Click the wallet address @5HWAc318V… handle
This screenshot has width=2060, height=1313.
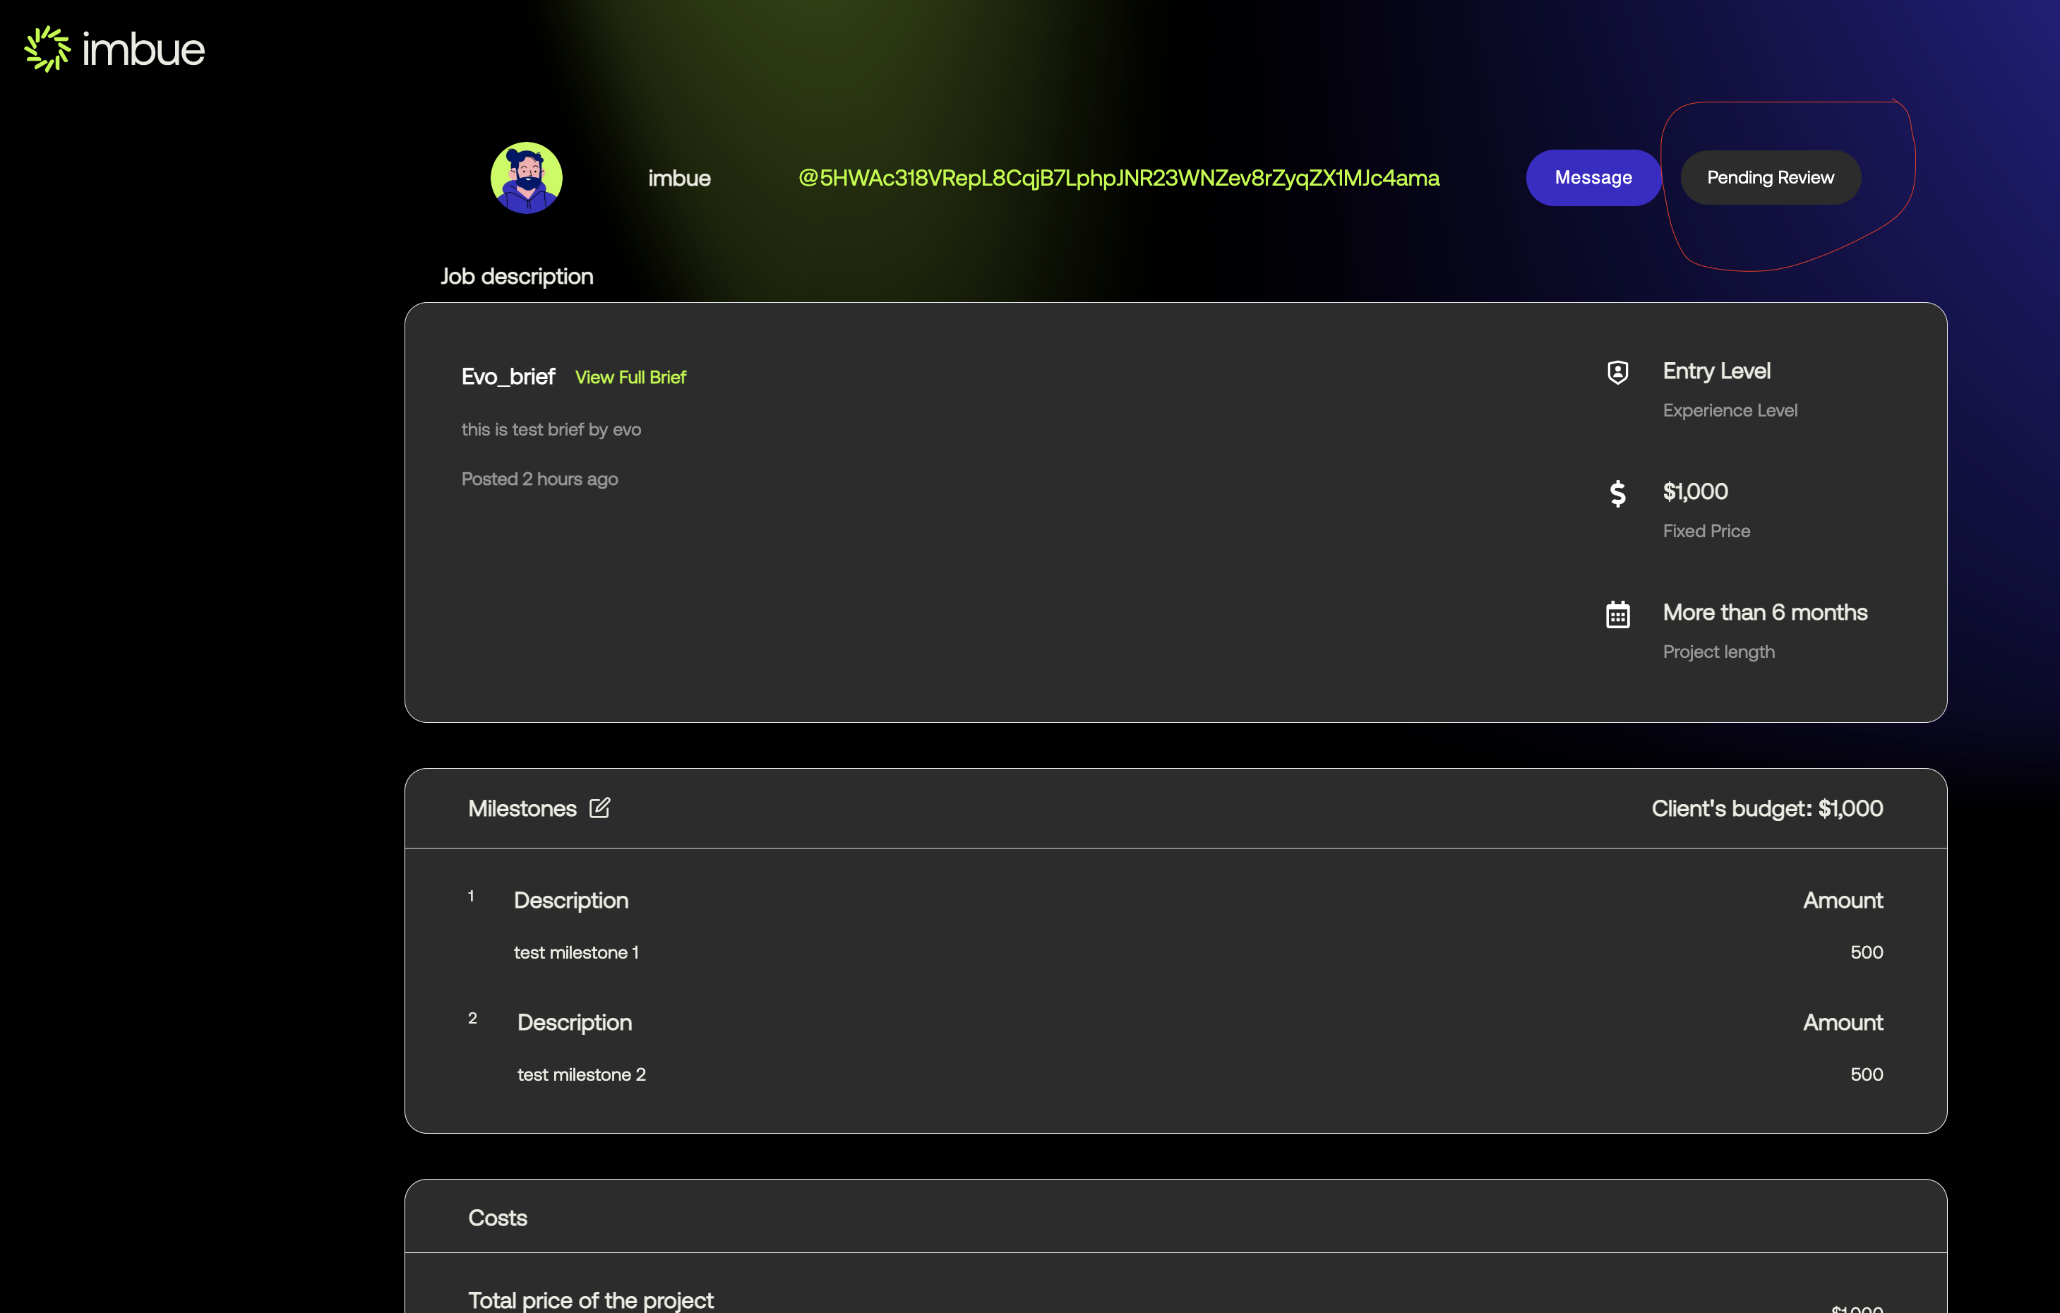point(1118,178)
